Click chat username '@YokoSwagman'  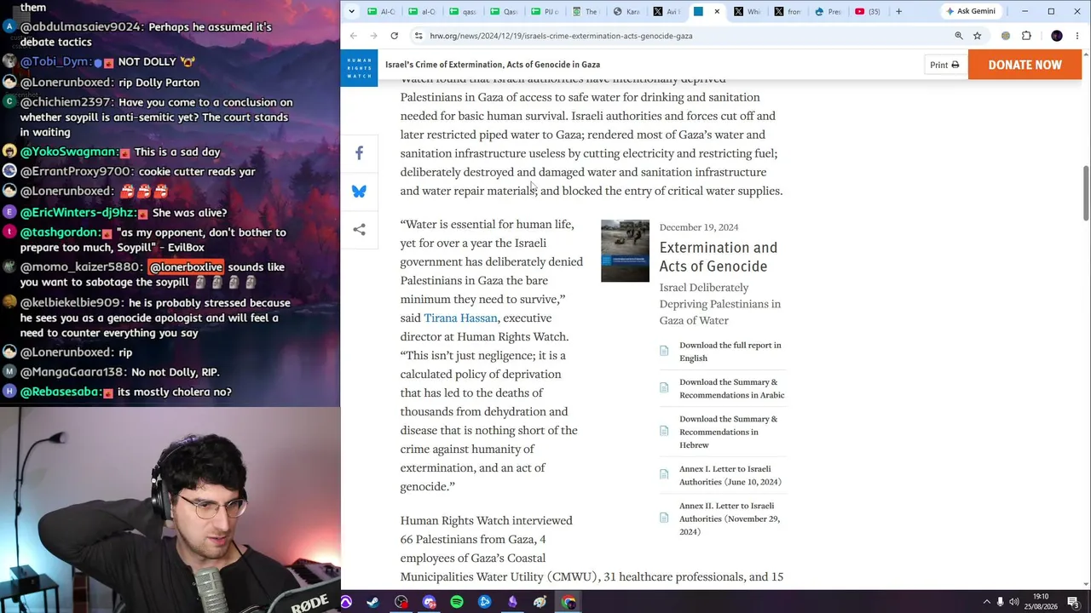pyautogui.click(x=69, y=152)
